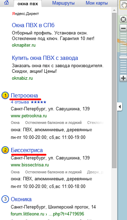Visit the oknabiz.ru link
This screenshot has width=127, height=220.
[x=22, y=78]
